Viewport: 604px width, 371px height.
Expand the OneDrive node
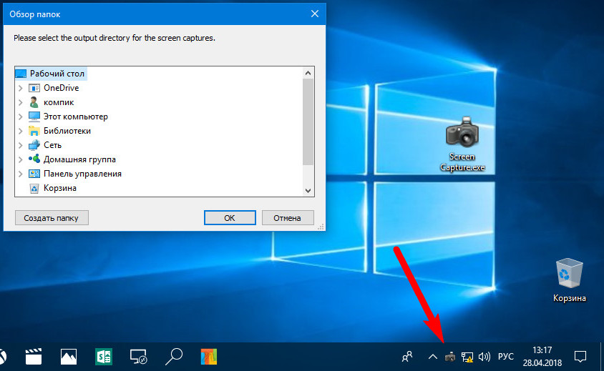click(21, 88)
